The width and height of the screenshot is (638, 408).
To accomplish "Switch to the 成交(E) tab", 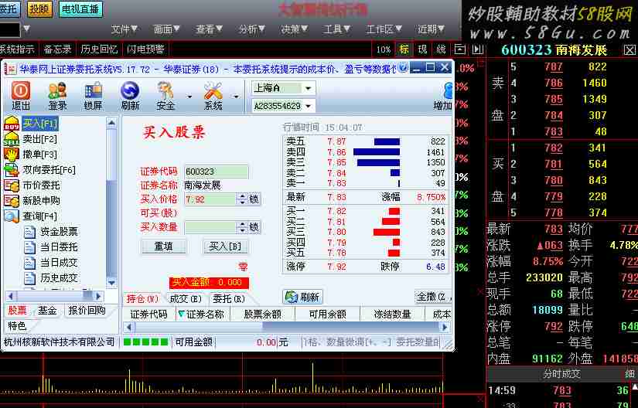I will pos(185,299).
